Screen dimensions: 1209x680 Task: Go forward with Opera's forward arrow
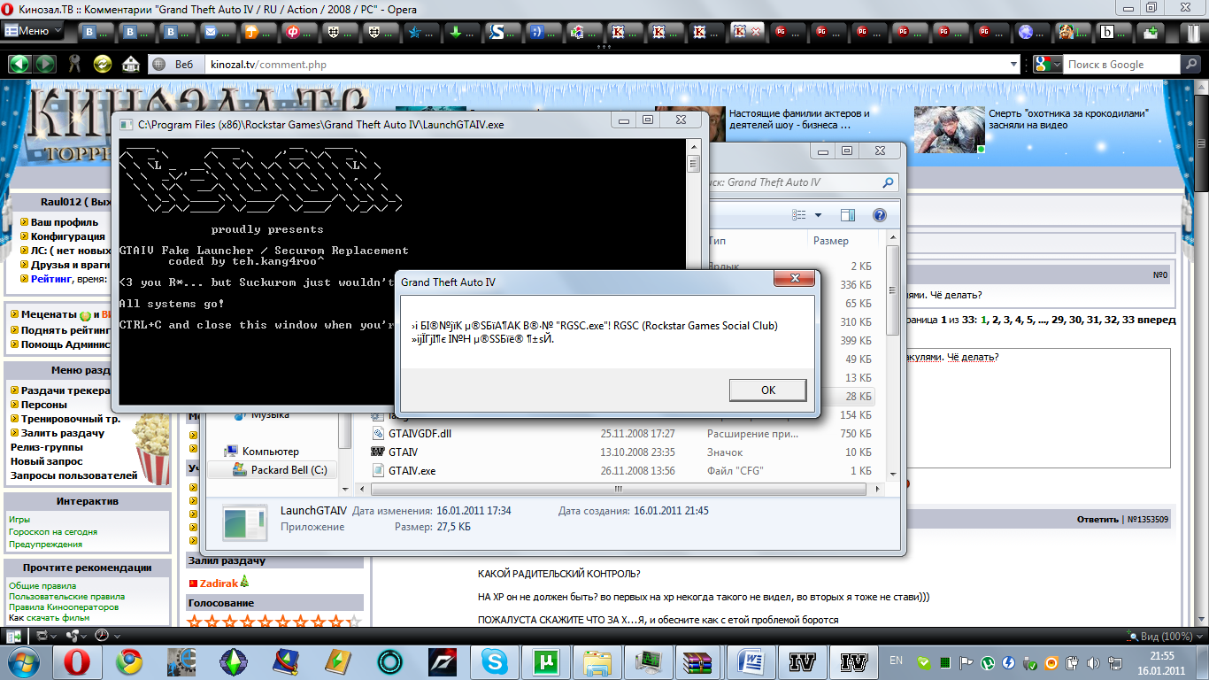click(x=45, y=64)
